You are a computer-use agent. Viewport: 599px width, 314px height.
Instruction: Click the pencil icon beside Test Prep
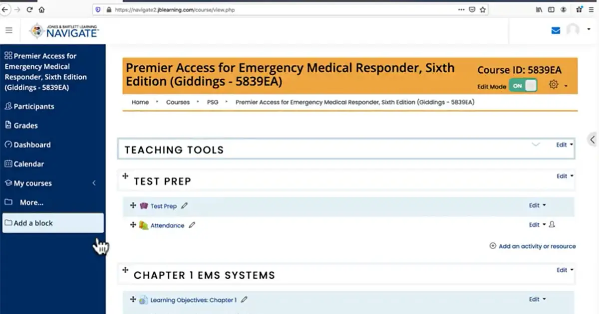pos(185,205)
